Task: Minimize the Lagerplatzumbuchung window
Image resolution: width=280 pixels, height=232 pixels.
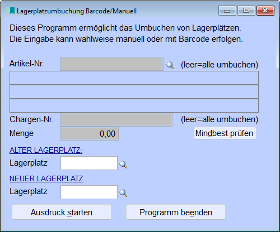Action: pos(227,11)
